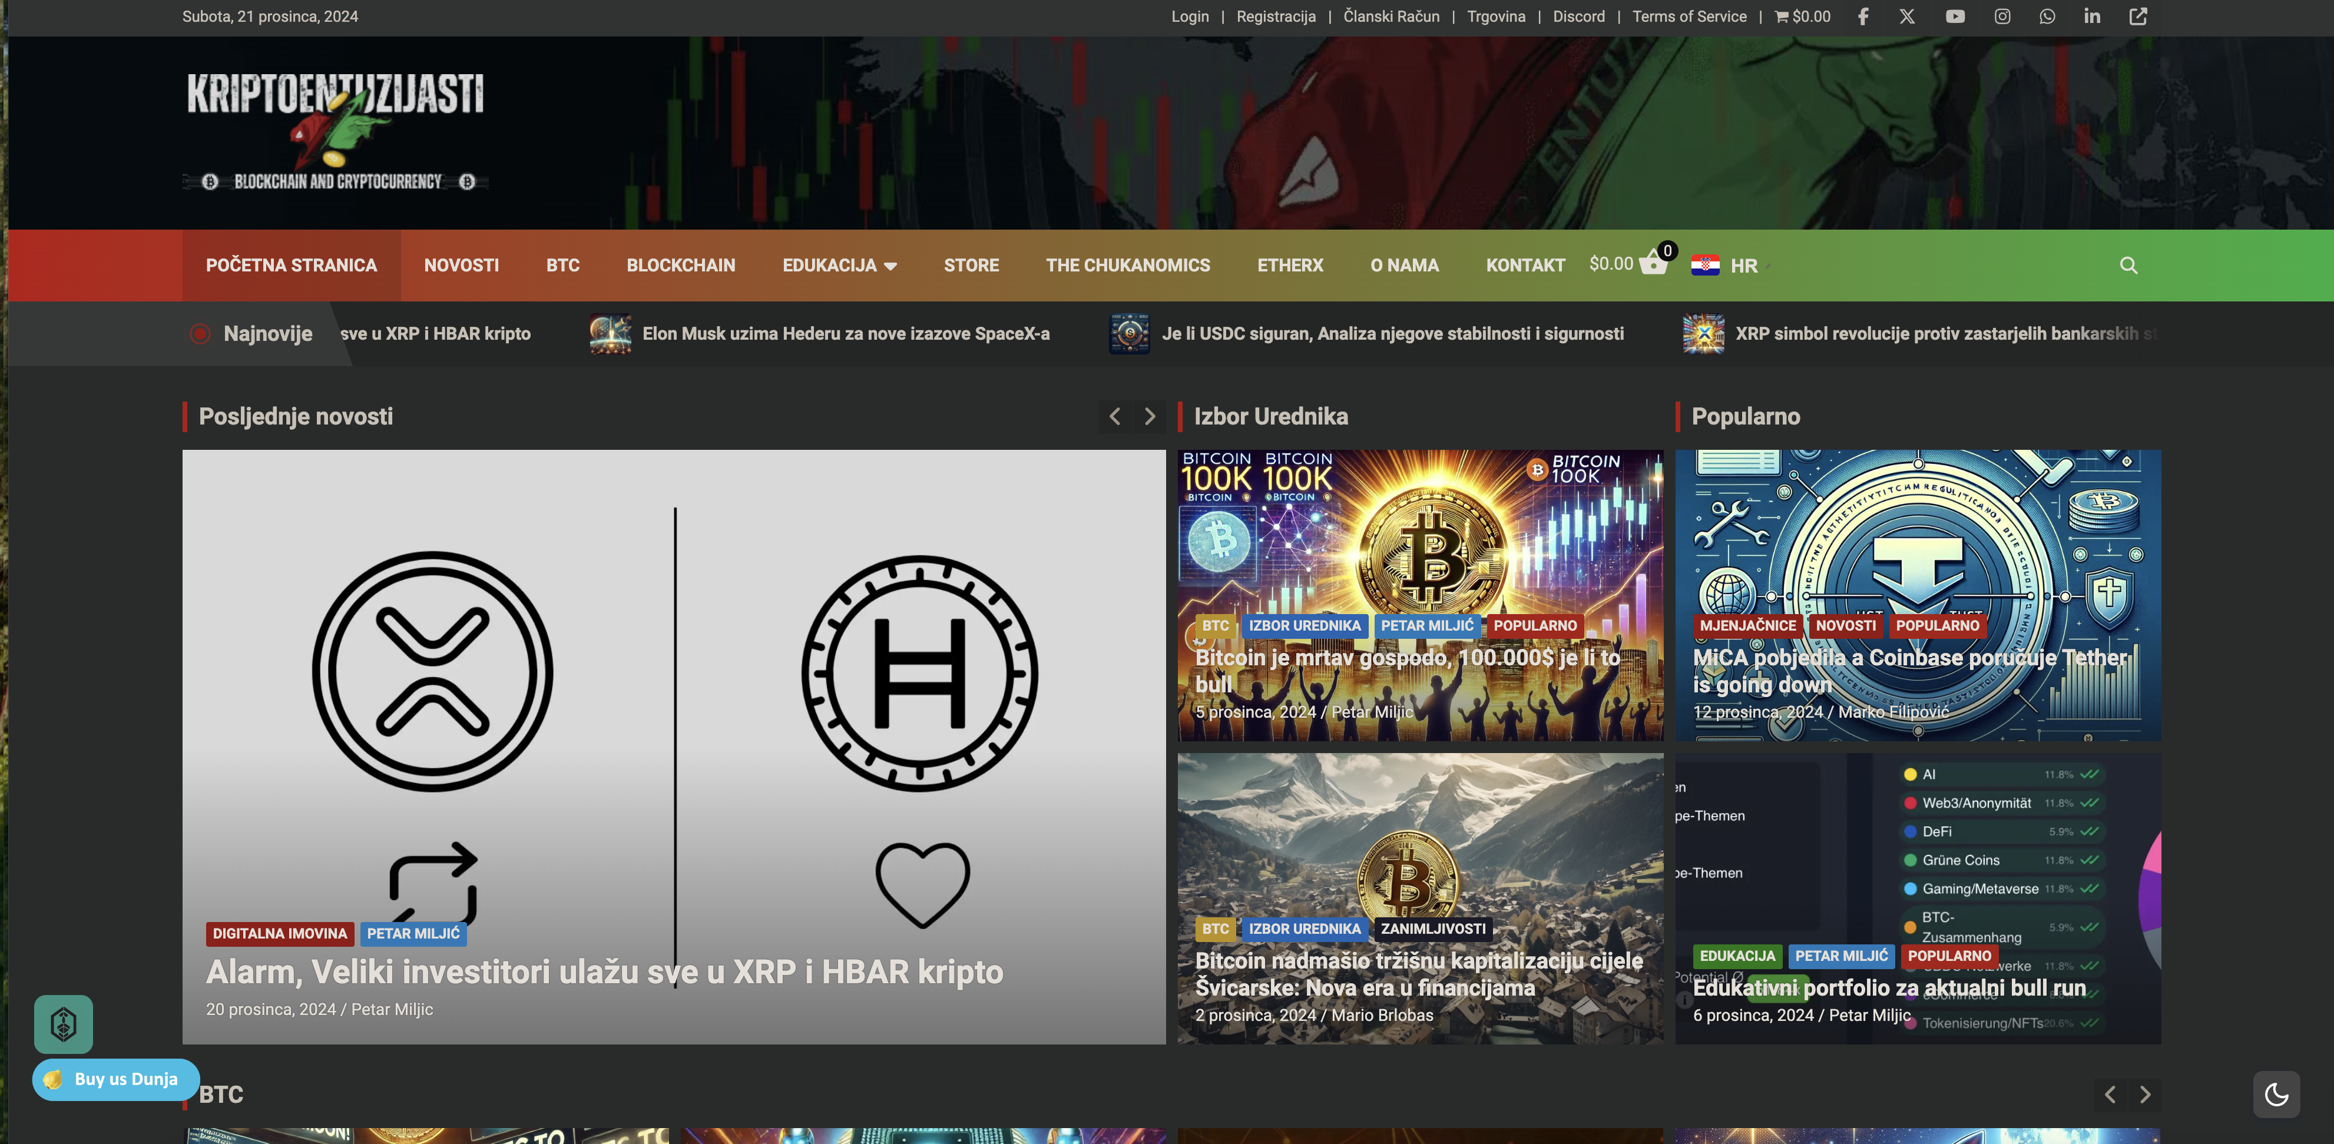Open the MiCA Coinbase Tether article thumbnail
The height and width of the screenshot is (1144, 2334).
pos(1917,543)
